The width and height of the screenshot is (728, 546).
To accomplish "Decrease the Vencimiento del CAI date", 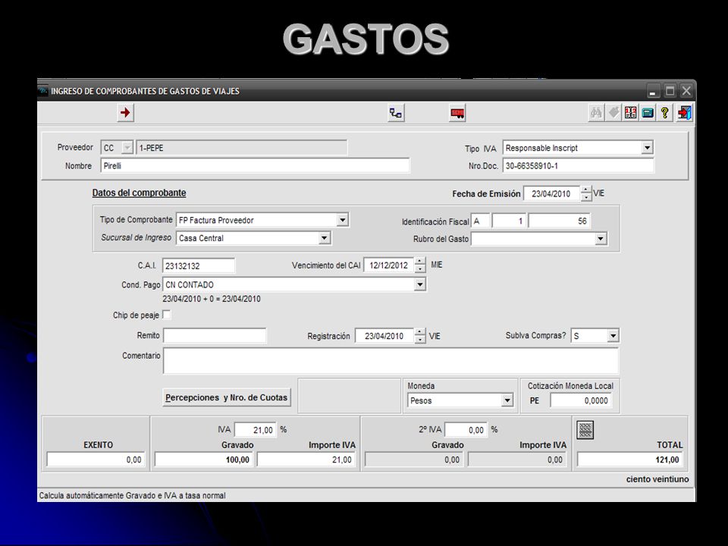I will tap(420, 268).
